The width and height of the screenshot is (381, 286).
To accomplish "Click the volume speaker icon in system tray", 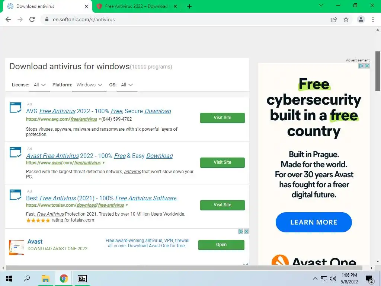I will 333,279.
